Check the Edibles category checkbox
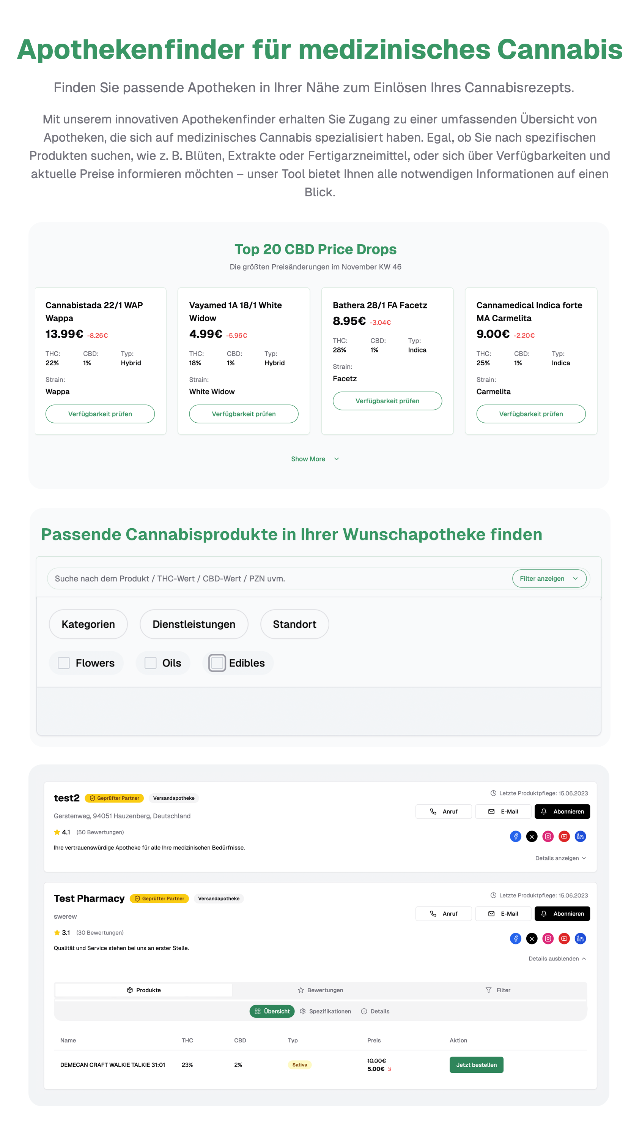This screenshot has width=642, height=1137. [x=217, y=663]
